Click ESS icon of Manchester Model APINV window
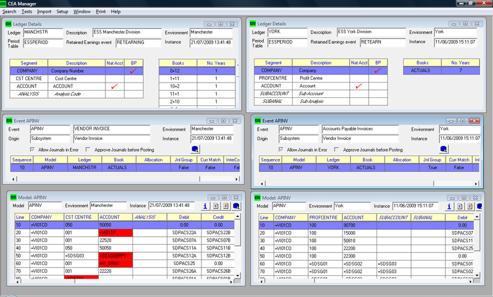 [13, 197]
